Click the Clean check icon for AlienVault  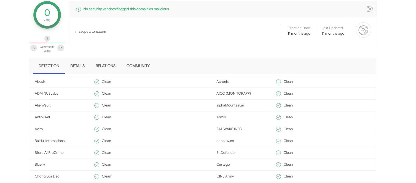97,105
